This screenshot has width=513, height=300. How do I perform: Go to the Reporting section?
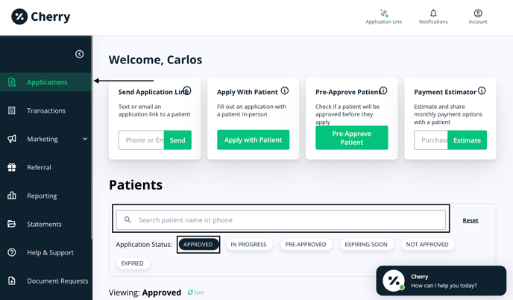(42, 196)
